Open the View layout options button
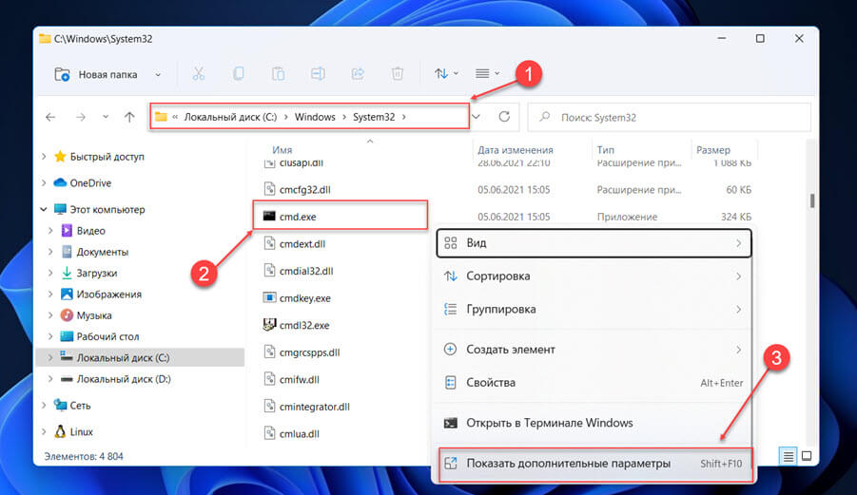857x495 pixels. click(x=487, y=74)
